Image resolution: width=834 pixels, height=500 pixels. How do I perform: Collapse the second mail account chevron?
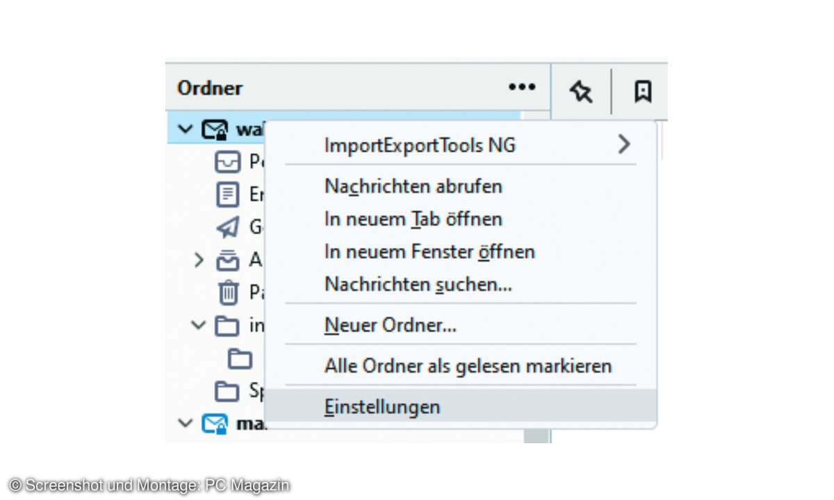[186, 423]
